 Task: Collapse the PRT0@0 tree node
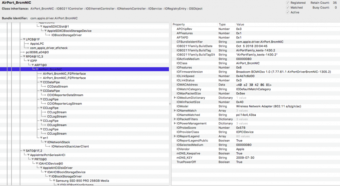click(x=33, y=159)
